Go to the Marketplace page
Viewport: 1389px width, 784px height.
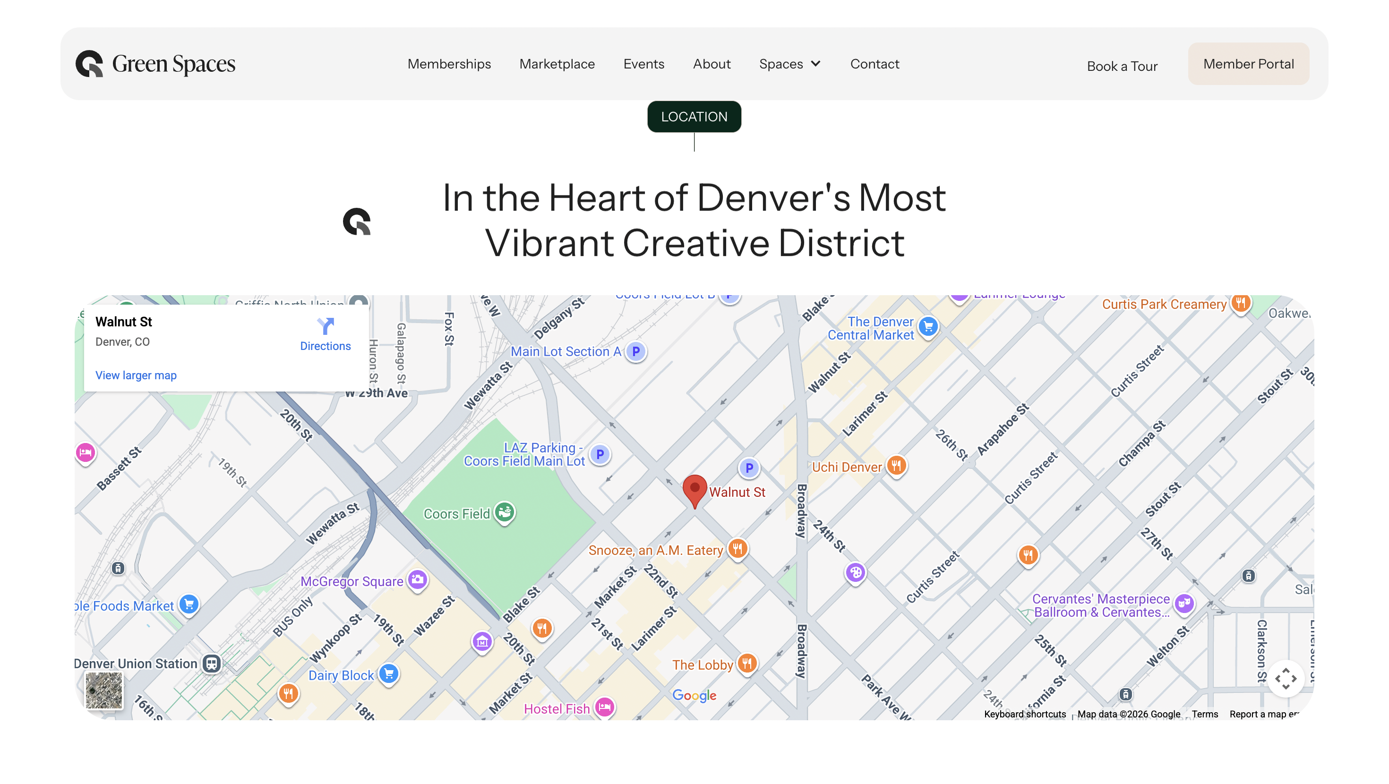557,64
